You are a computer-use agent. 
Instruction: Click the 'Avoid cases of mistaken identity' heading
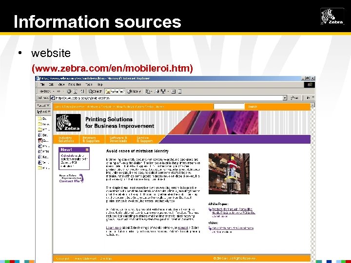click(x=137, y=151)
